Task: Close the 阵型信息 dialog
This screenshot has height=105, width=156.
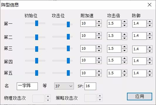Action: pos(149,5)
